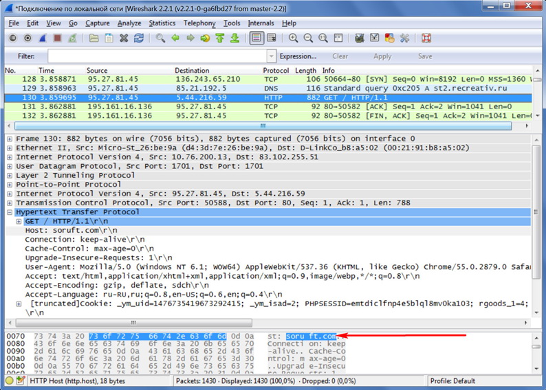This screenshot has width=546, height=390.
Task: Click the Apply filter button
Action: pos(382,56)
